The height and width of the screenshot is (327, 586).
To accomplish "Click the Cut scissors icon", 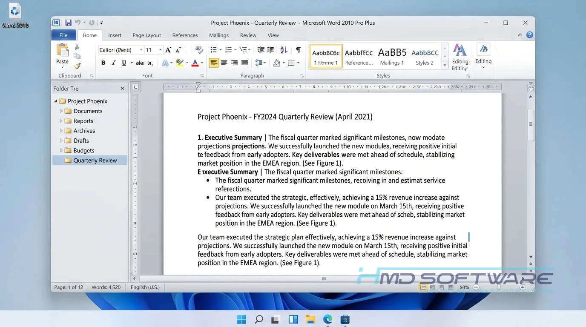I will [77, 47].
